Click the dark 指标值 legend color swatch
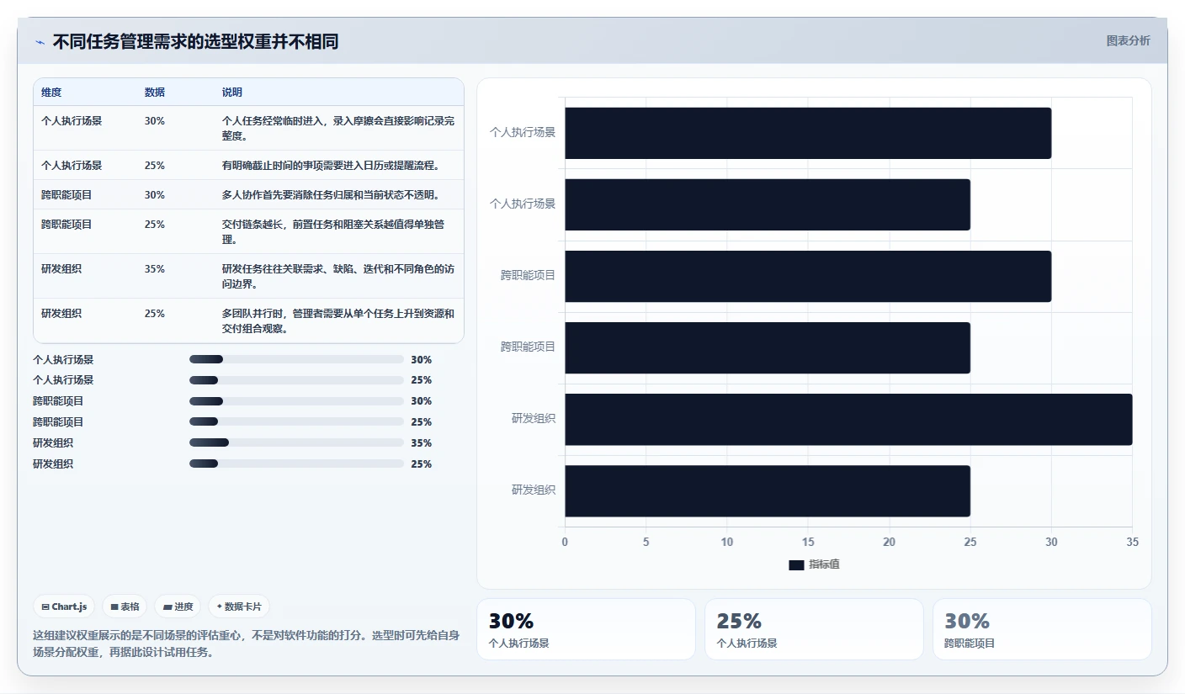 (796, 564)
